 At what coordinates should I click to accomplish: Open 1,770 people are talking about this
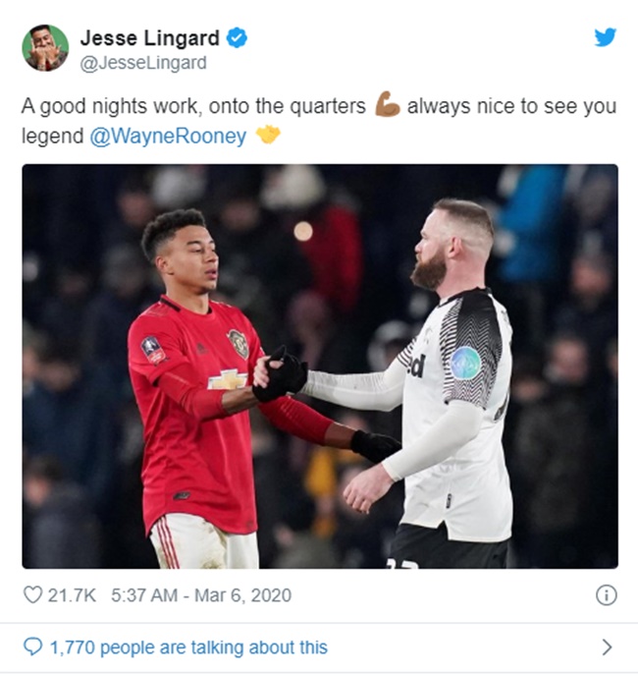click(188, 648)
